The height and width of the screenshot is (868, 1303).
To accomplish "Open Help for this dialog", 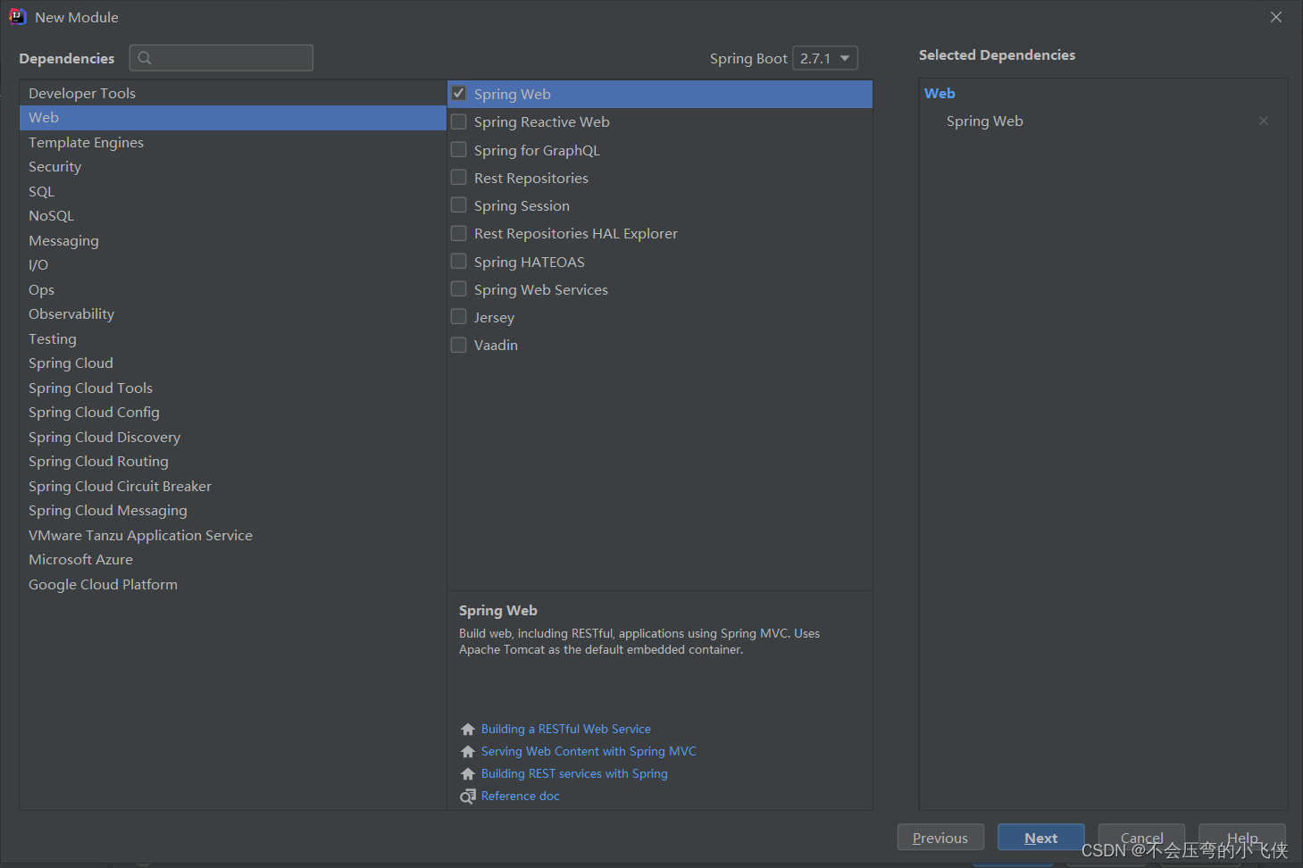I will pyautogui.click(x=1242, y=838).
